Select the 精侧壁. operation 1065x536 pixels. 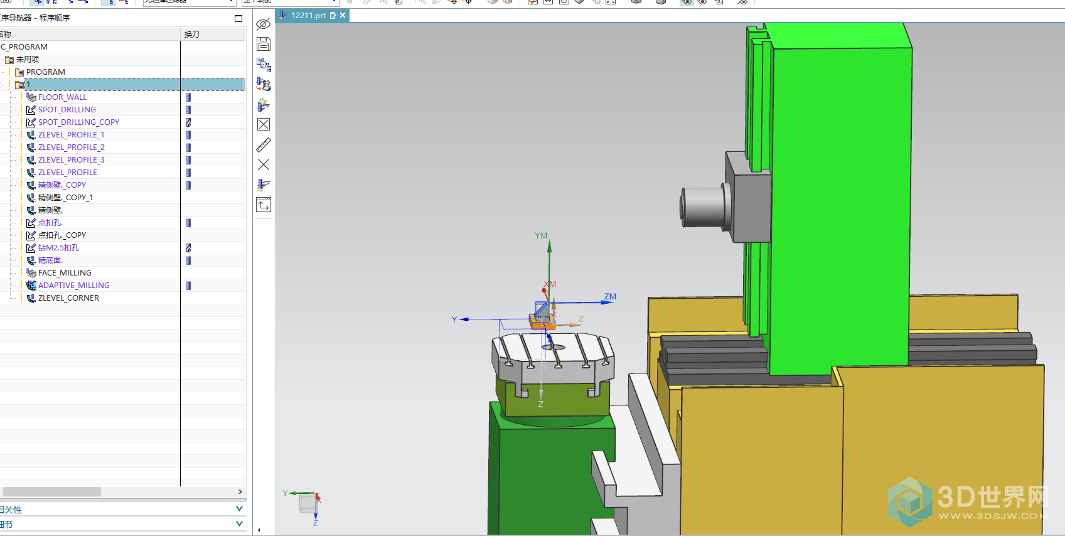point(50,210)
